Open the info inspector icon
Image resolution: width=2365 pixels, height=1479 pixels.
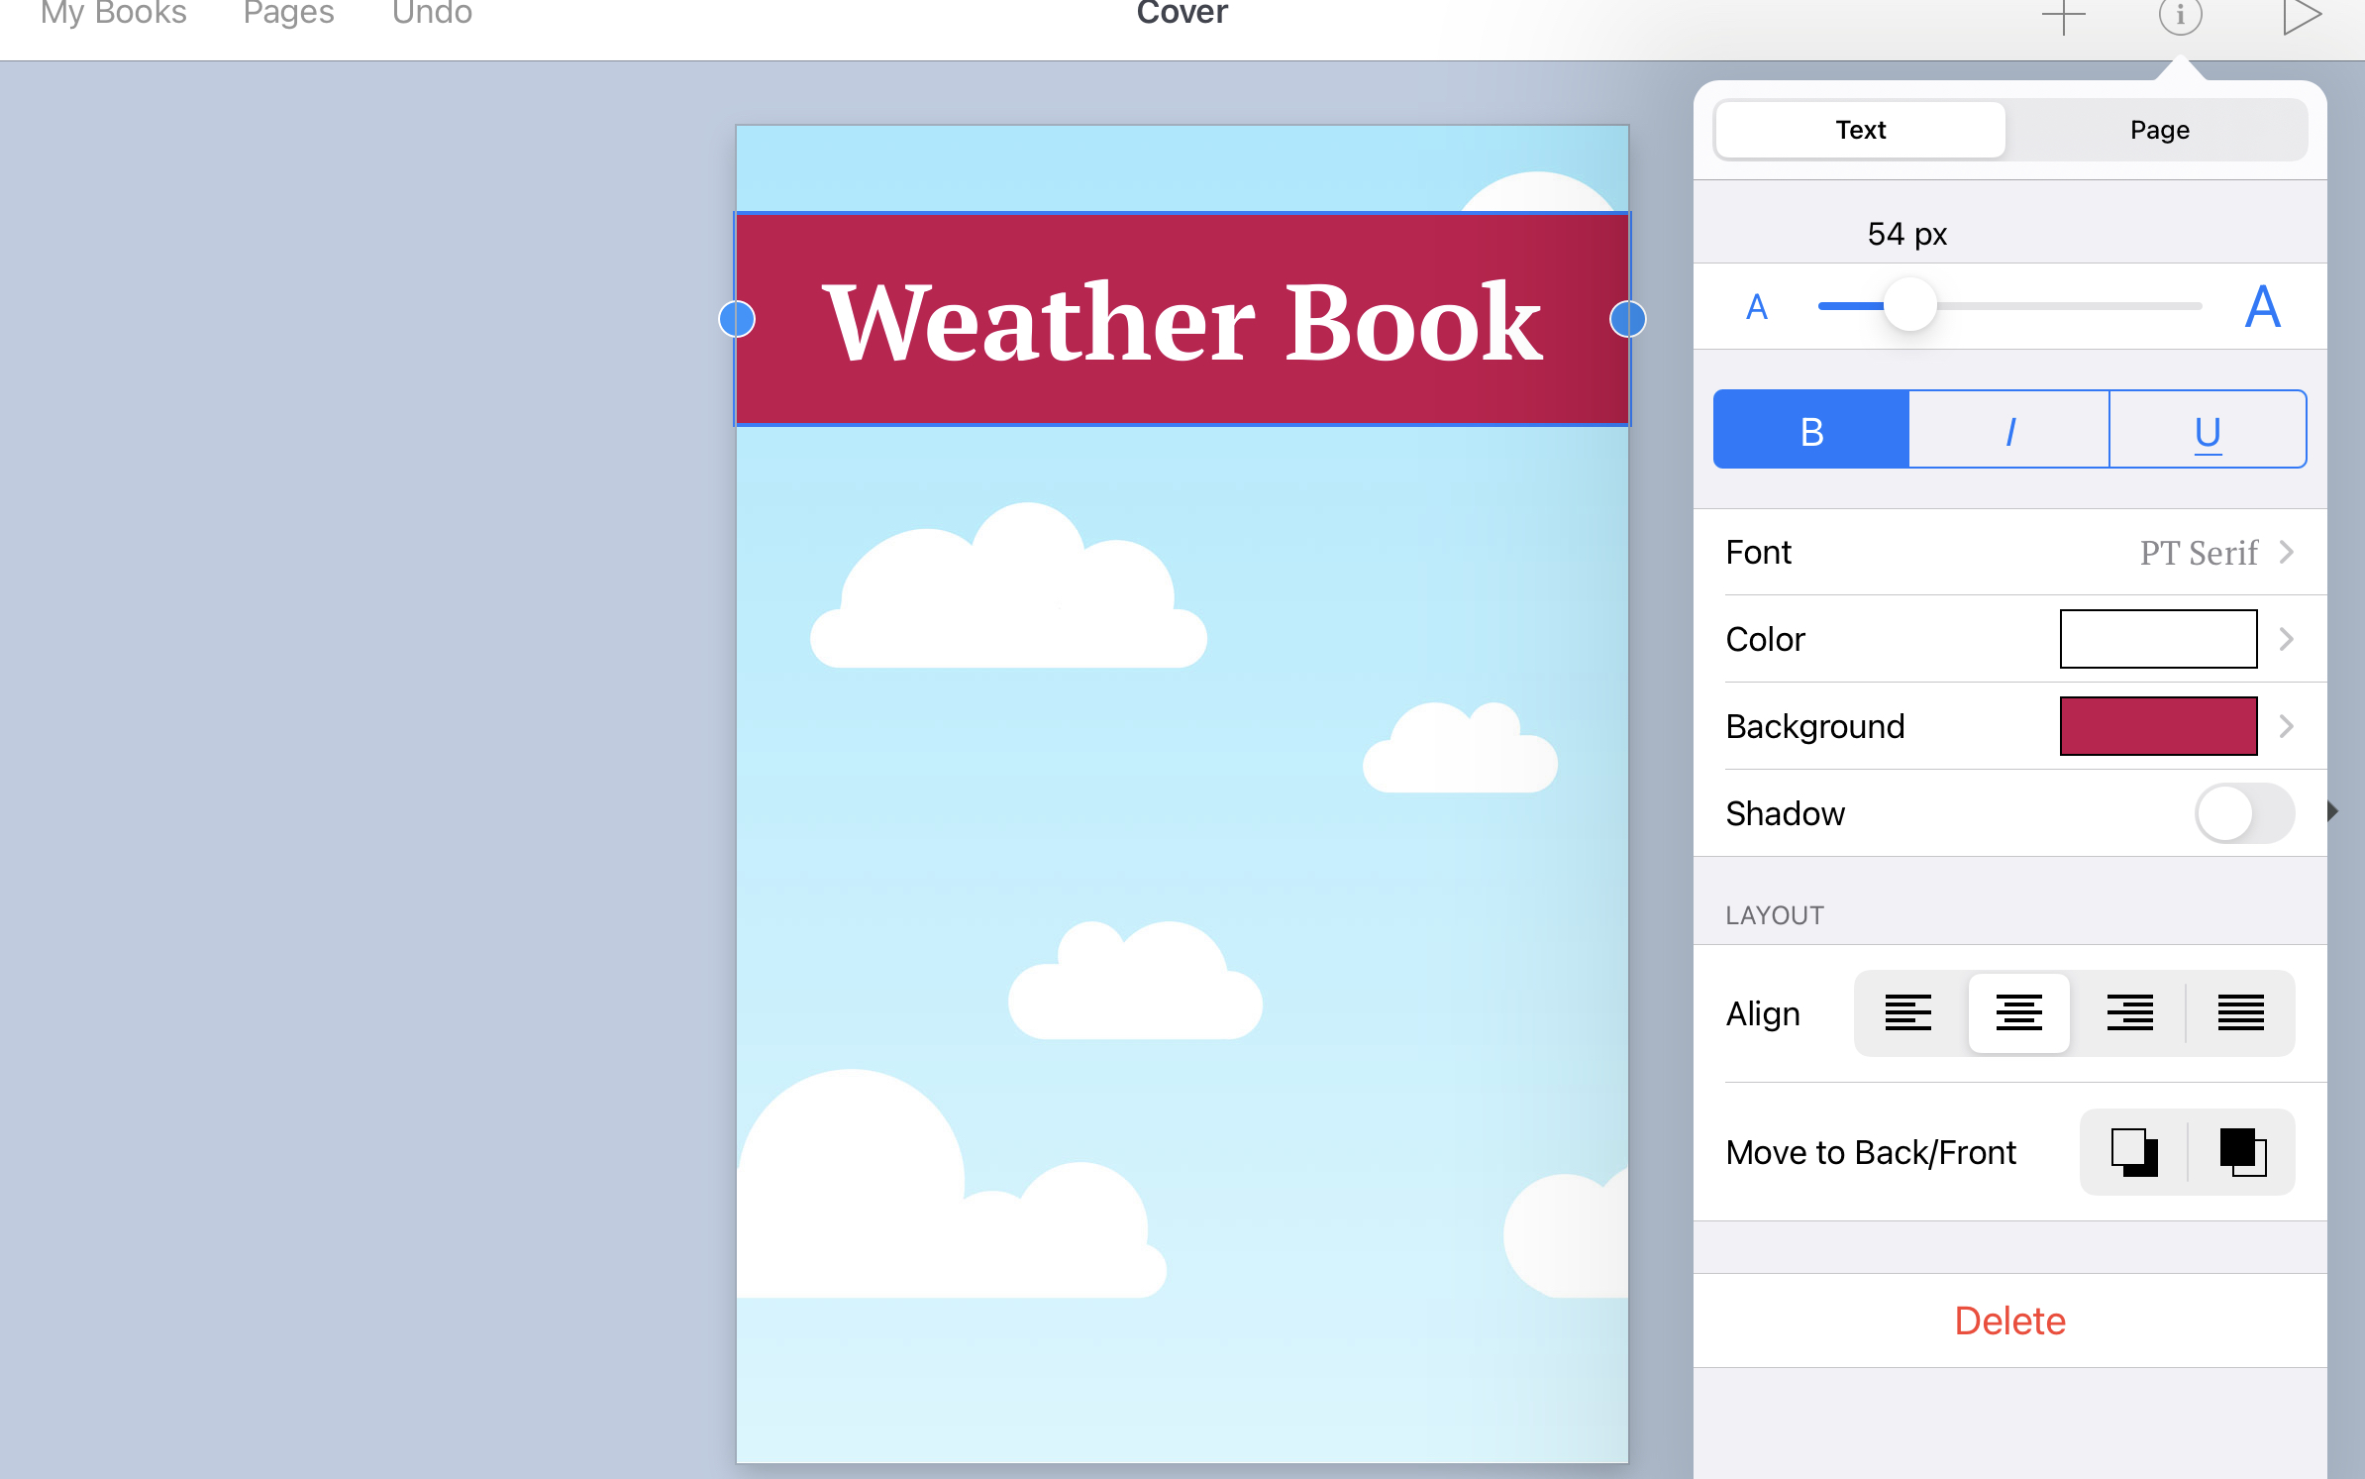click(2180, 15)
